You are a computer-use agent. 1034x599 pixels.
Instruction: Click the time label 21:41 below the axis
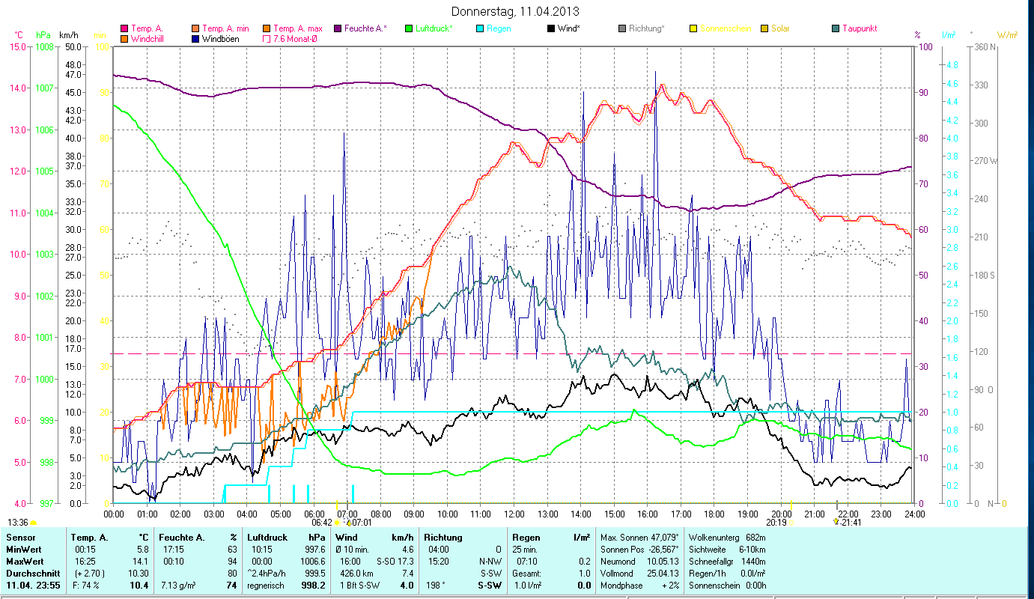click(x=851, y=522)
